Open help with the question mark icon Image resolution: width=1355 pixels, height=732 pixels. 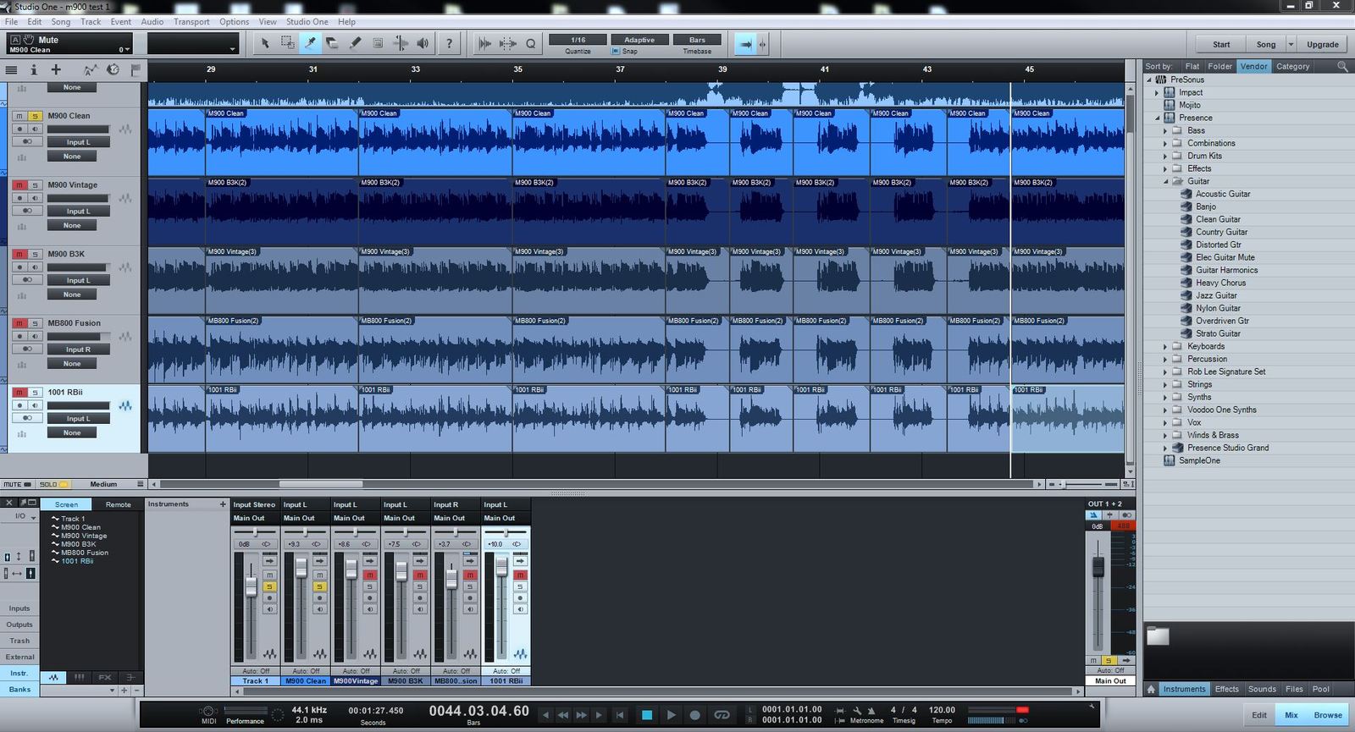449,43
